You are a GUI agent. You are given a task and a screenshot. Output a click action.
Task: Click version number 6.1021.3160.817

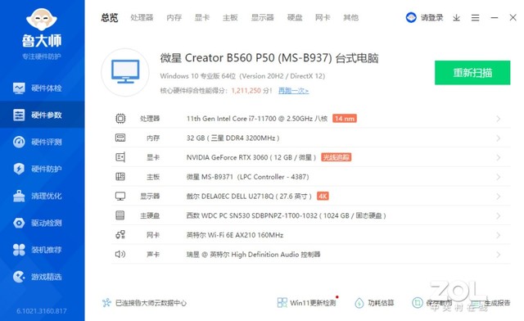tap(42, 311)
